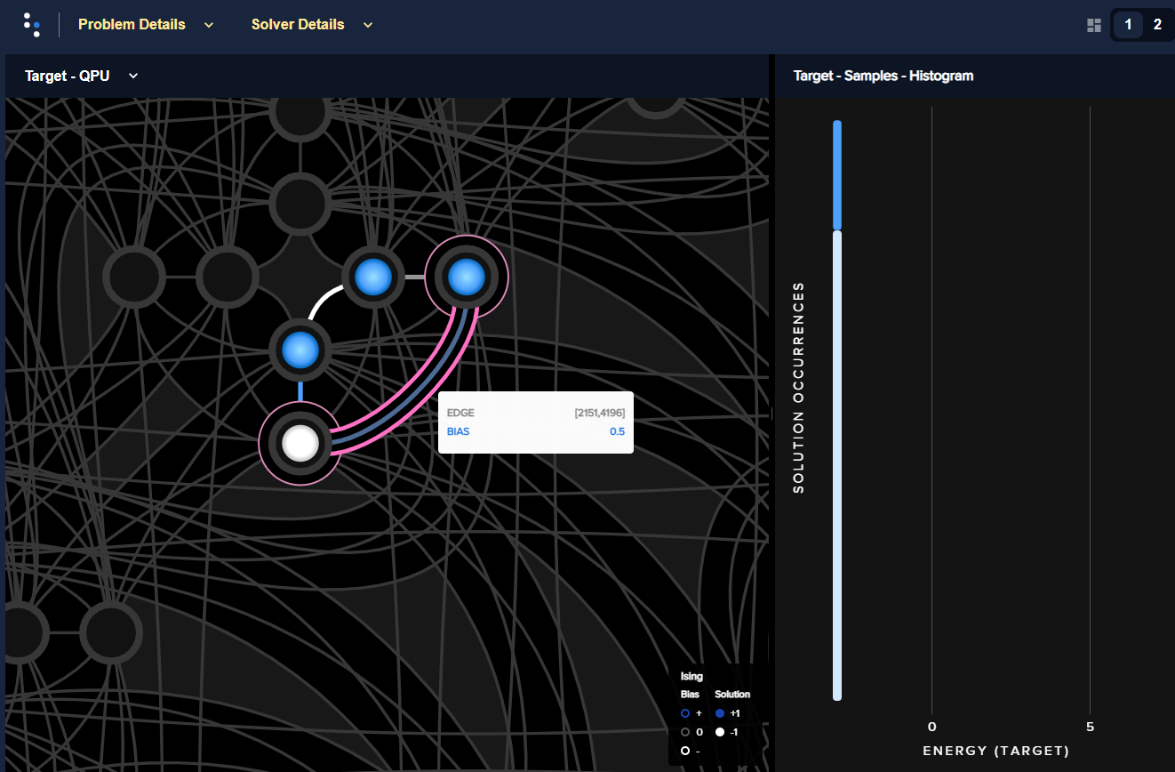Click the energy axis tick 5
The width and height of the screenshot is (1175, 772).
1091,727
